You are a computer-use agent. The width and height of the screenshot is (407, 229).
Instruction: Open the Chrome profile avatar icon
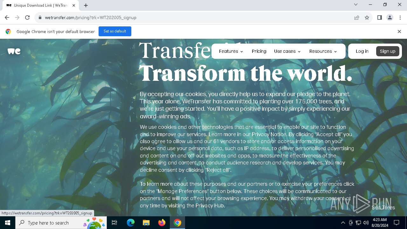(390, 17)
